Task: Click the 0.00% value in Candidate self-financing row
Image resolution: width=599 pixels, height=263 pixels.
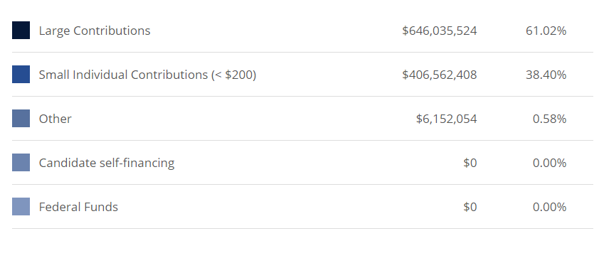Action: coord(549,163)
